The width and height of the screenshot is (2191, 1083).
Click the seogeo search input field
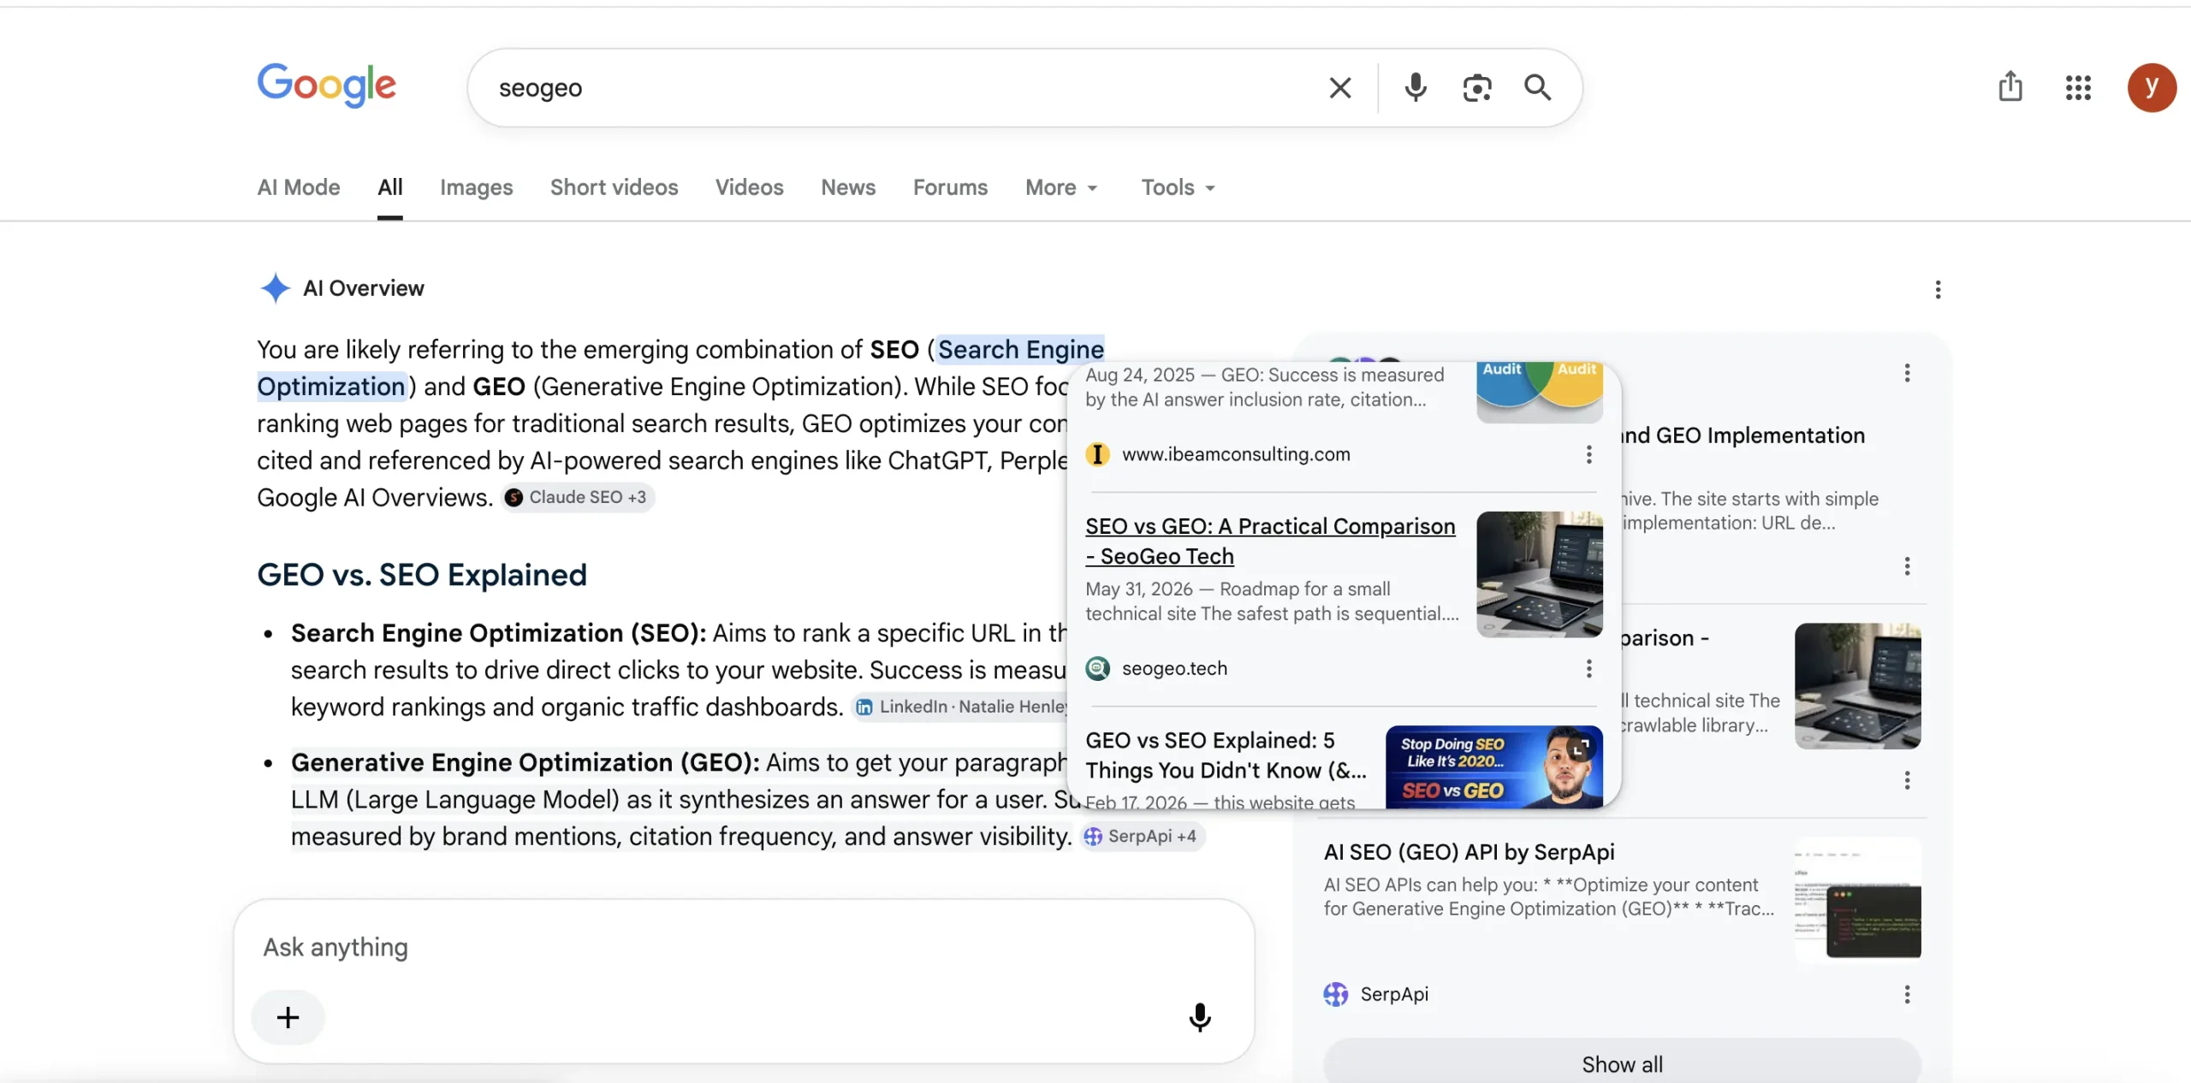(907, 87)
